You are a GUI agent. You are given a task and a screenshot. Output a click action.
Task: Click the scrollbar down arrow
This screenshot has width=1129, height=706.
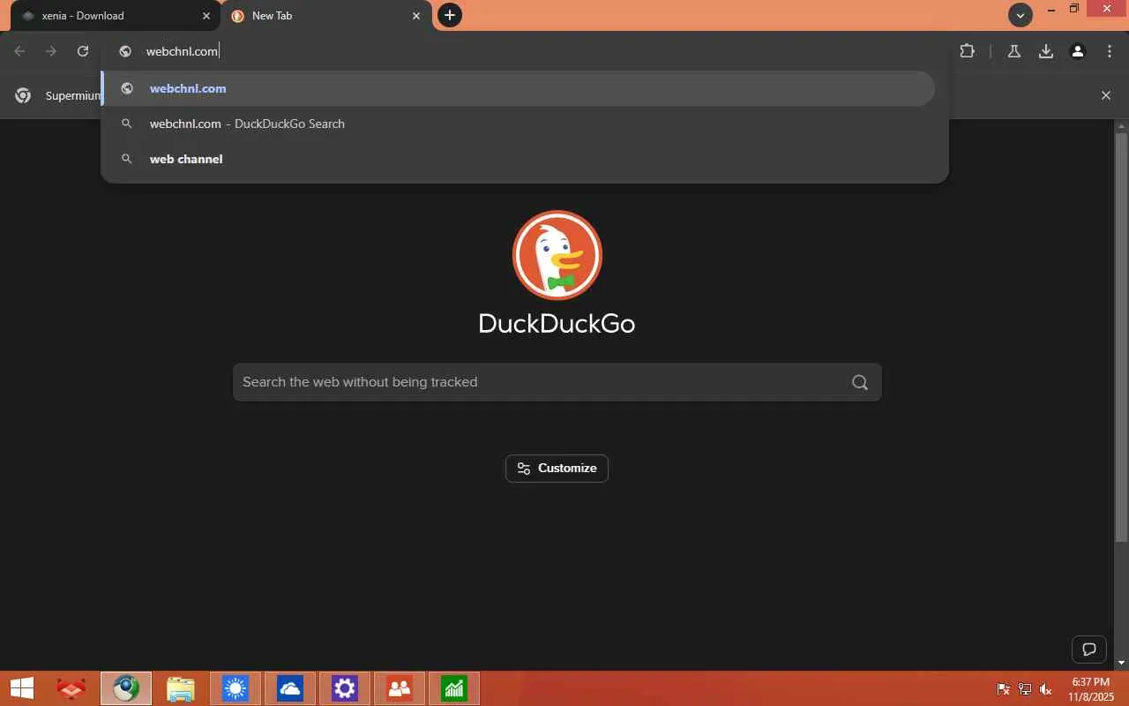1122,663
